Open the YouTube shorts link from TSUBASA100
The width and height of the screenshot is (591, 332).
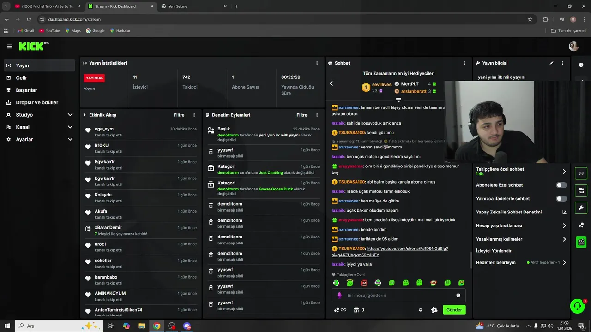pos(390,252)
